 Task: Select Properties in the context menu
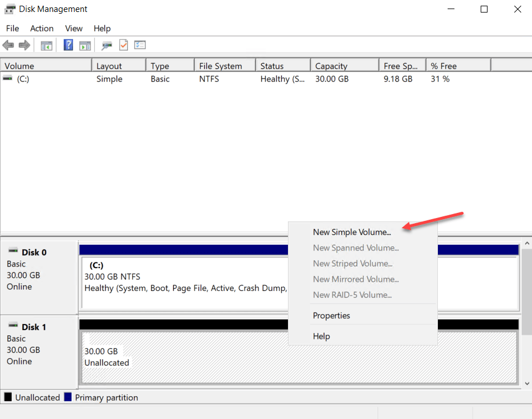click(331, 315)
